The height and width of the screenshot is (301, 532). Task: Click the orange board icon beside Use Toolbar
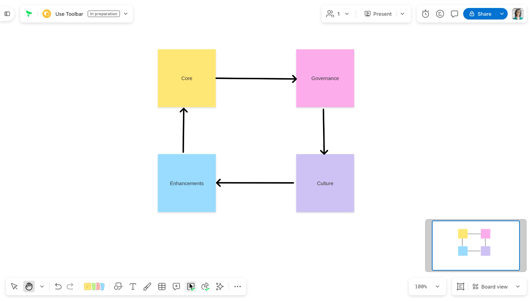(47, 14)
